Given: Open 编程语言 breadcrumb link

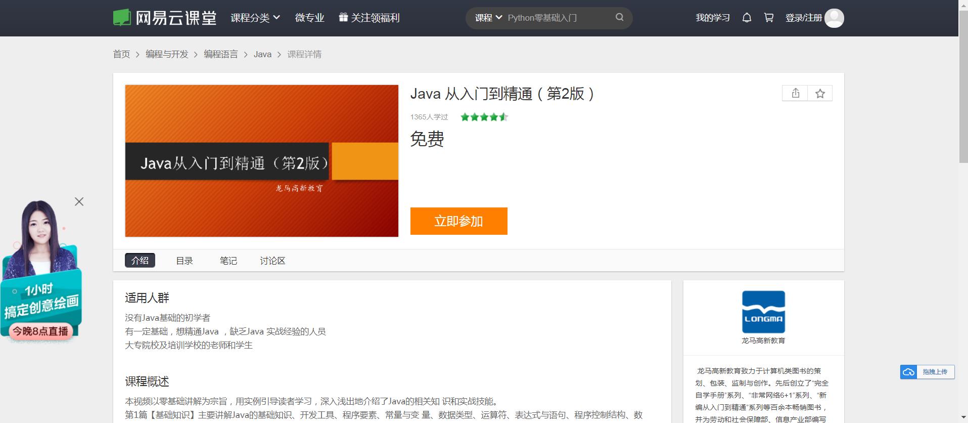Looking at the screenshot, I should click(x=221, y=54).
